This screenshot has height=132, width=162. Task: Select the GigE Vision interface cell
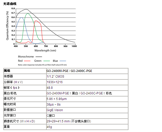(x=55, y=110)
